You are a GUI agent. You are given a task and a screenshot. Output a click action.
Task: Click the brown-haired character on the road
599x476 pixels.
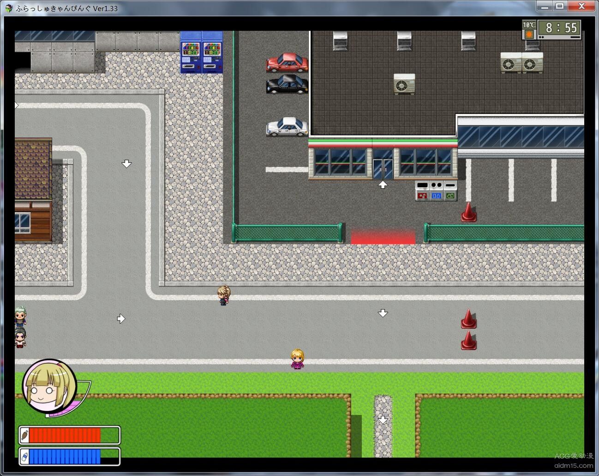(x=224, y=295)
